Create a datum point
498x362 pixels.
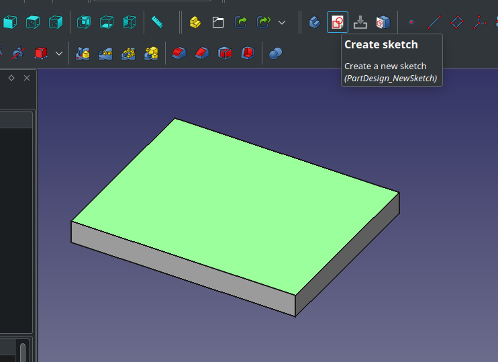411,23
